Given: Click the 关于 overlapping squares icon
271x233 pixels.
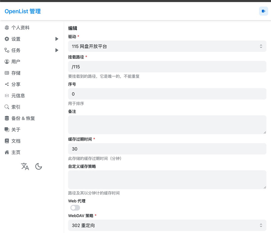Looking at the screenshot, I should click(7, 130).
